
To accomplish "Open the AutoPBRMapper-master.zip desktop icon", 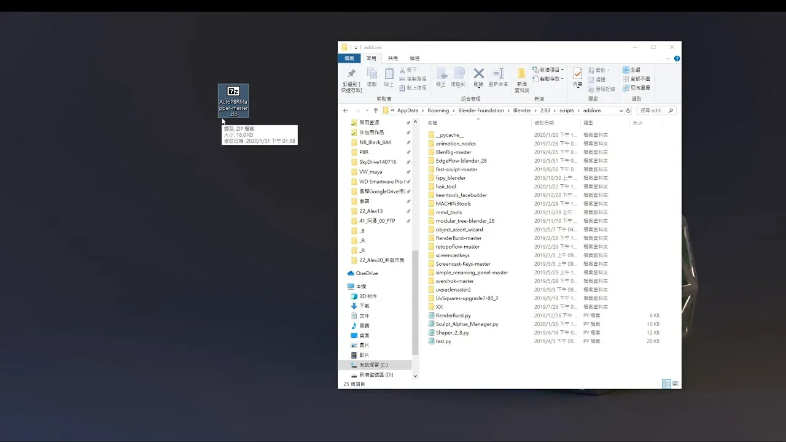I will click(233, 101).
